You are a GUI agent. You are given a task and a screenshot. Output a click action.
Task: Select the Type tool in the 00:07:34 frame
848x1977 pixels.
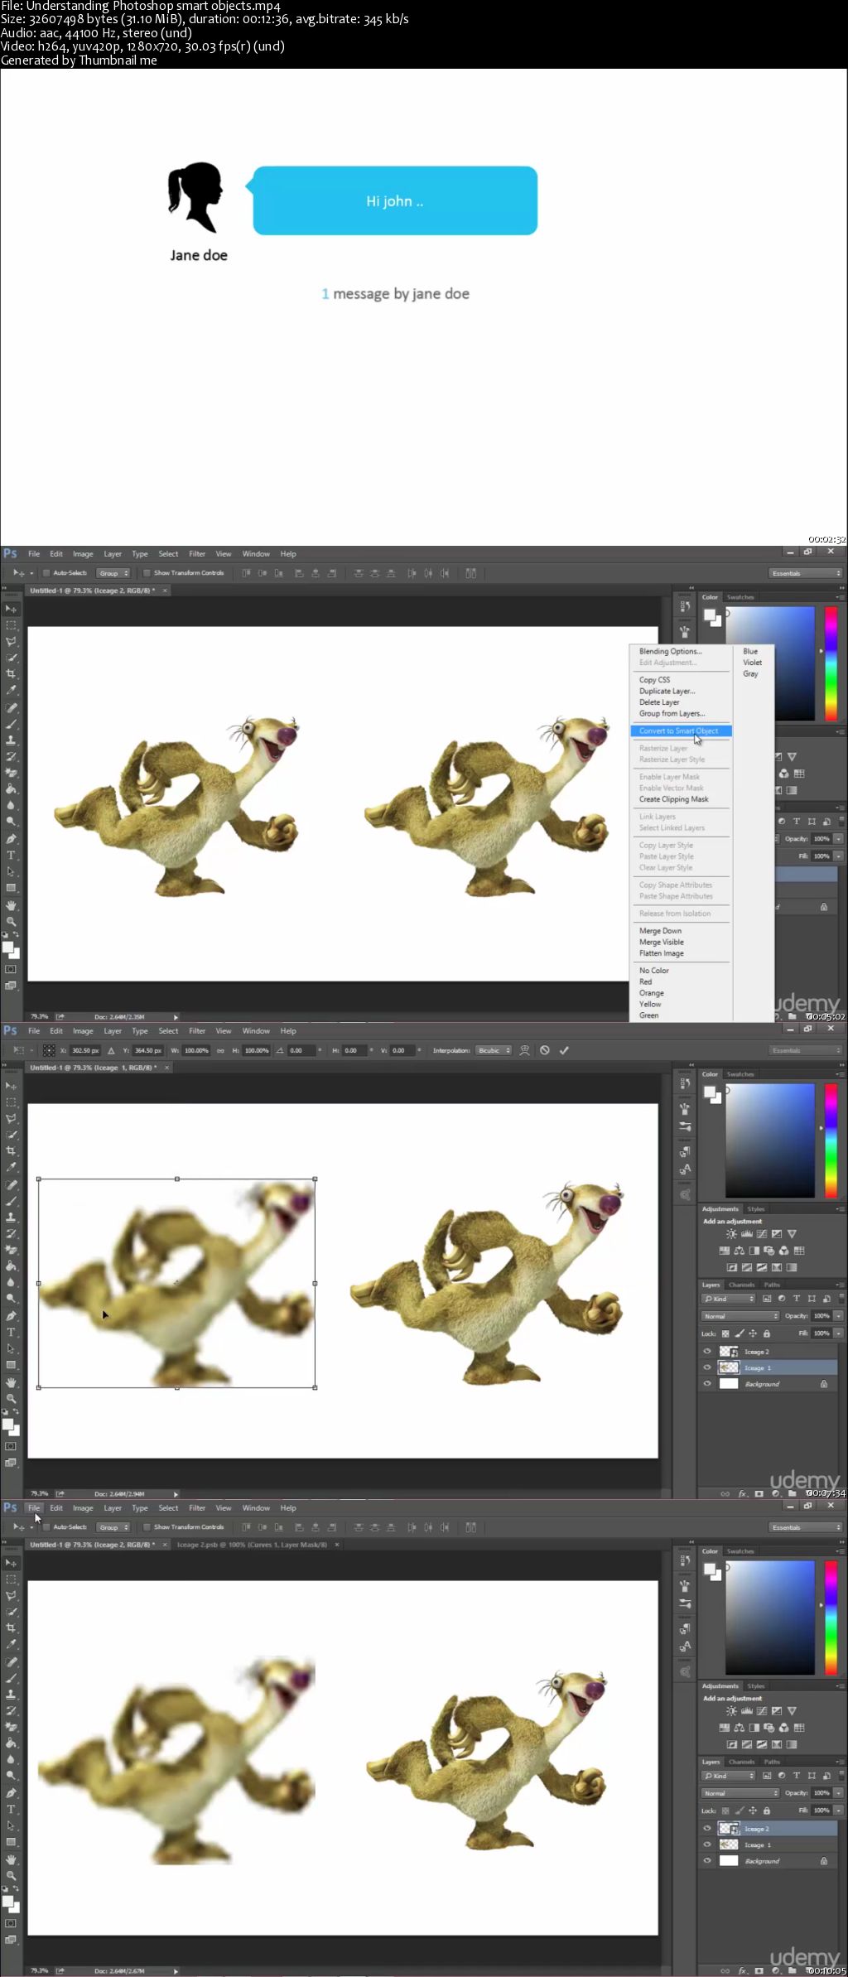pos(12,1333)
